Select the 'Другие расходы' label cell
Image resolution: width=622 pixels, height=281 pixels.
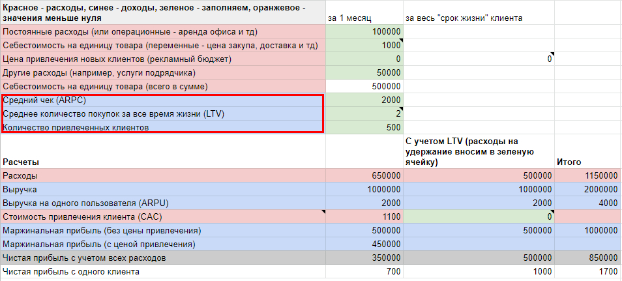(x=162, y=72)
